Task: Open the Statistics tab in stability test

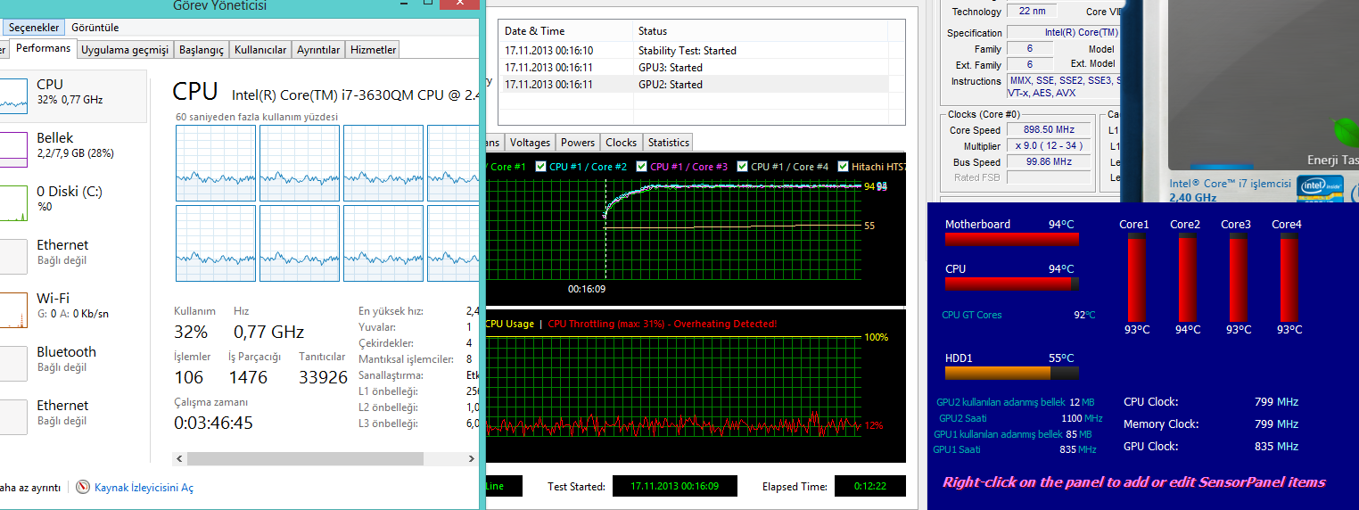Action: tap(669, 143)
